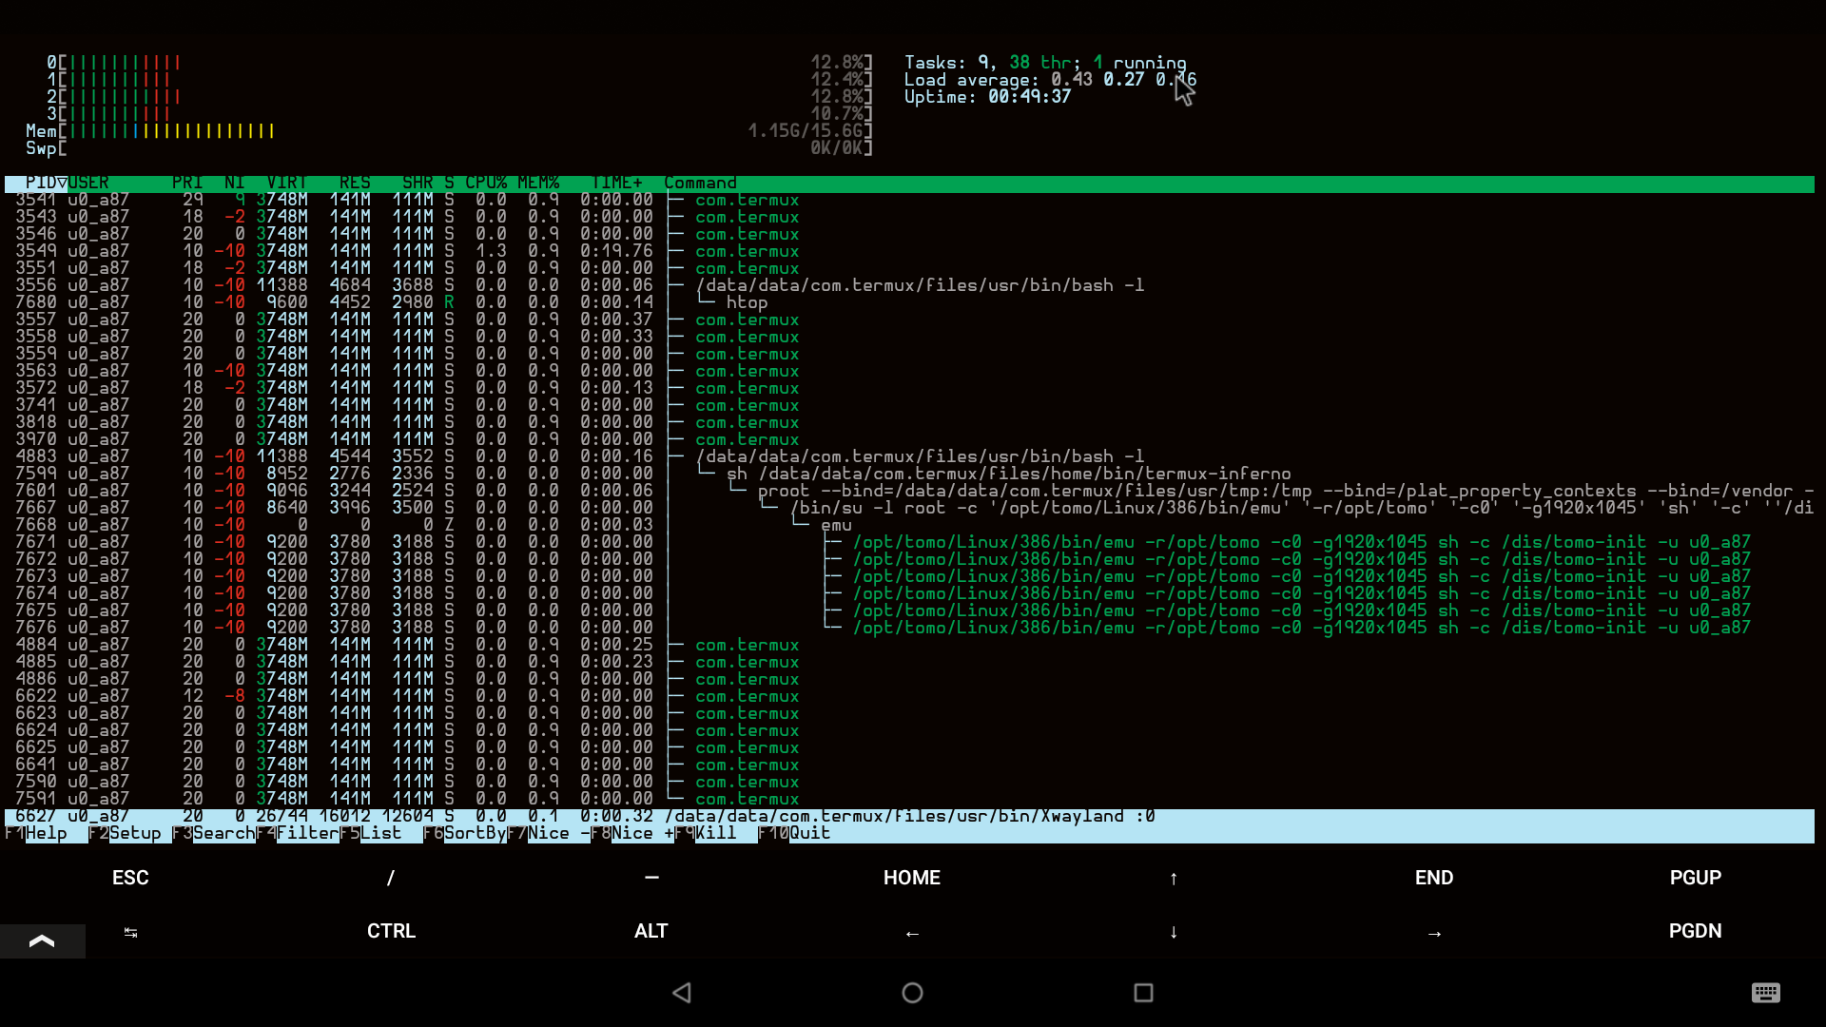This screenshot has height=1027, width=1826.
Task: Tap the PGUP extra key
Action: coord(1696,878)
